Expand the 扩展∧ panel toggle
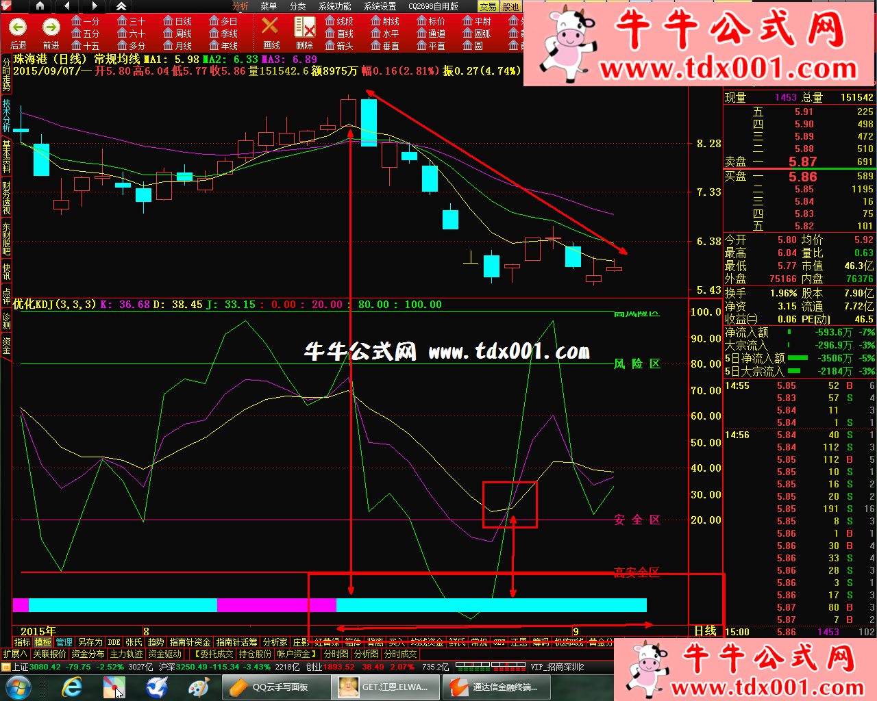 (14, 654)
